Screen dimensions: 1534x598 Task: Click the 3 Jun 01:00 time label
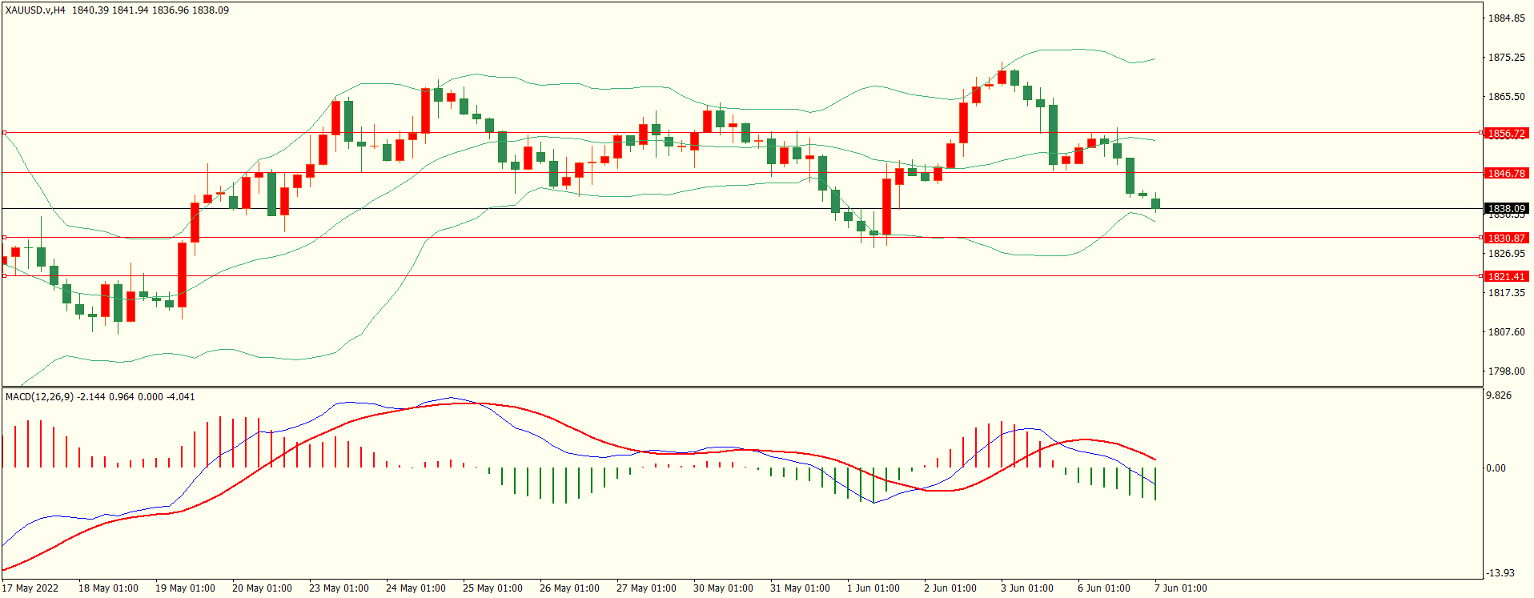[x=1027, y=588]
